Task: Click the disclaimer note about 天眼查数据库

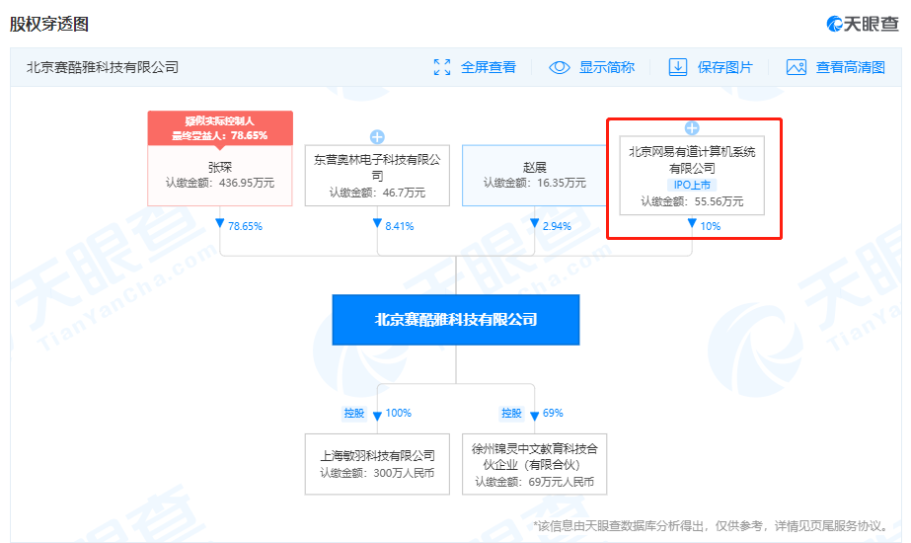Action: (712, 526)
